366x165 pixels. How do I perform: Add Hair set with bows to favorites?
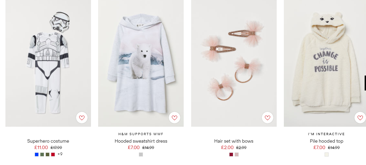tap(268, 118)
